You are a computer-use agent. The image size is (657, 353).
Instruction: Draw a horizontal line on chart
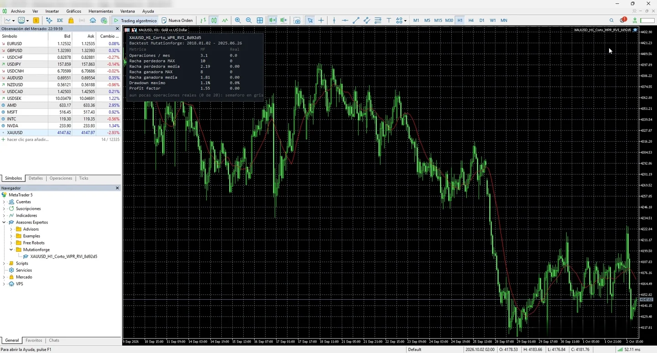click(x=345, y=21)
